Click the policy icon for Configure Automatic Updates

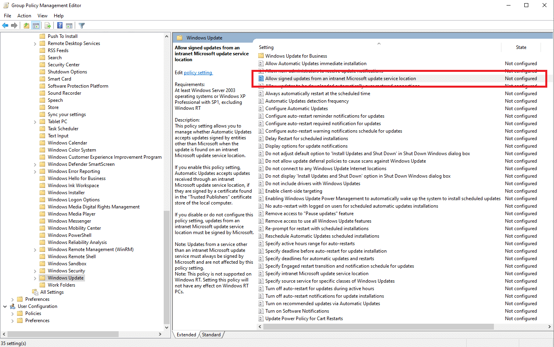pos(261,109)
